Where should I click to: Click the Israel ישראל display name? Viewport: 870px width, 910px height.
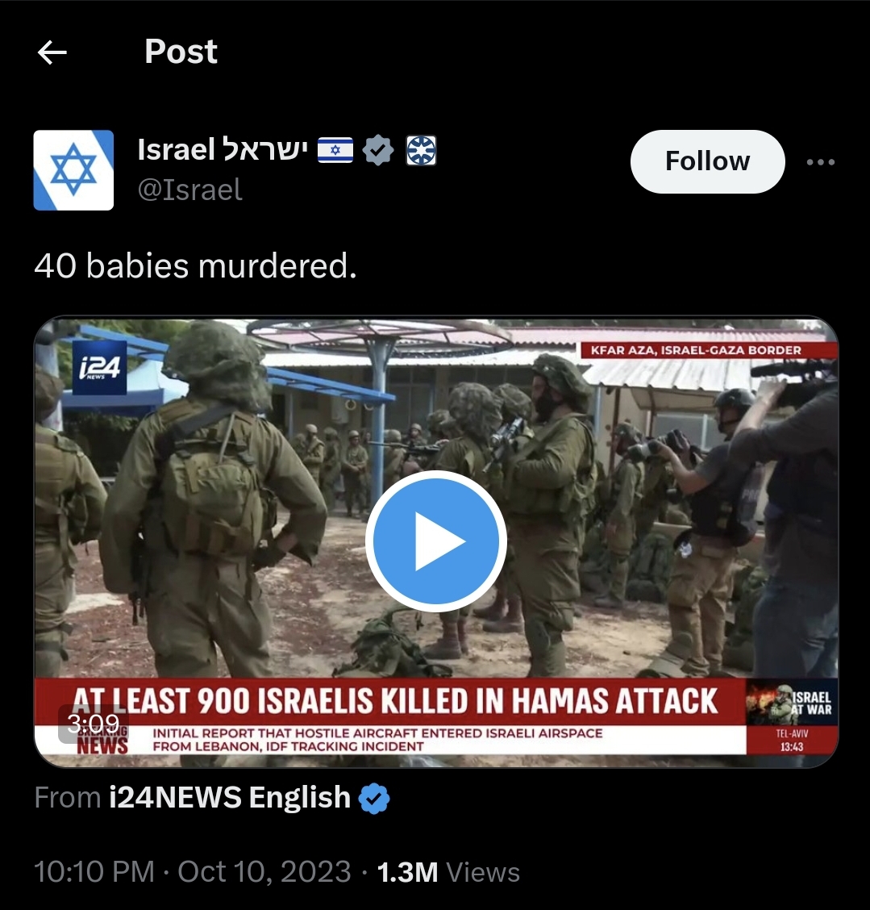point(223,150)
